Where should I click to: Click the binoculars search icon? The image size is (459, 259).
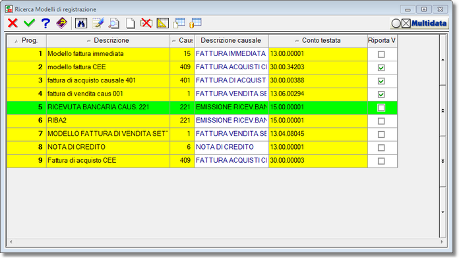click(x=81, y=23)
